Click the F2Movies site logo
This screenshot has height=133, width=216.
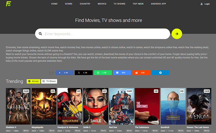[x=8, y=4]
